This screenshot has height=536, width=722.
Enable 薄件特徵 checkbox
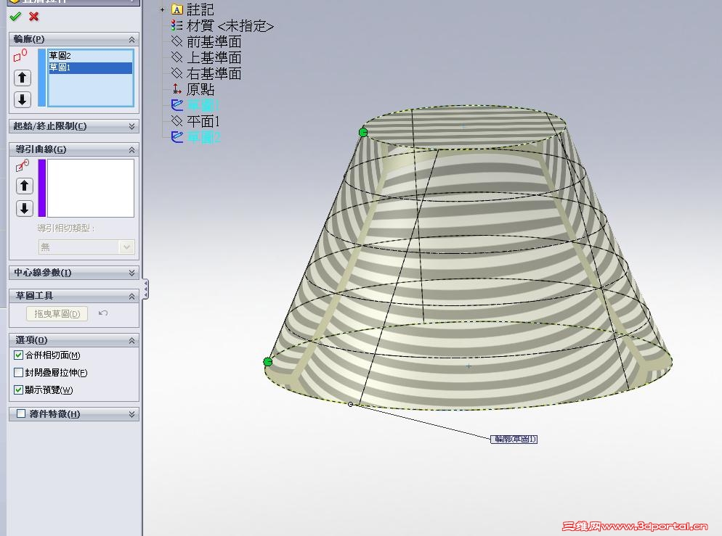click(21, 413)
